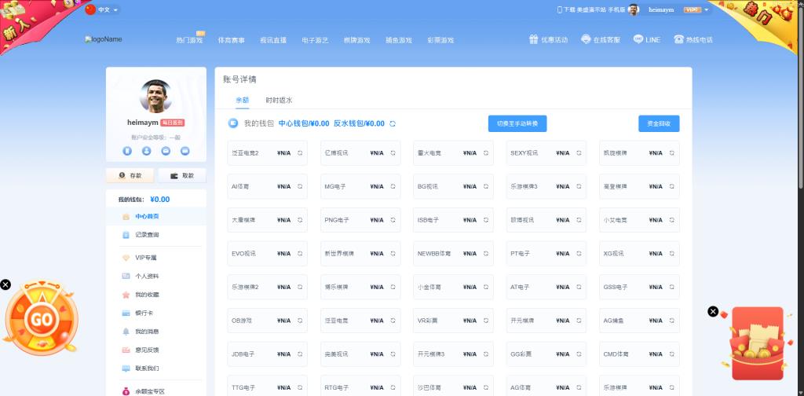Click the 取款 withdraw button

tap(182, 175)
